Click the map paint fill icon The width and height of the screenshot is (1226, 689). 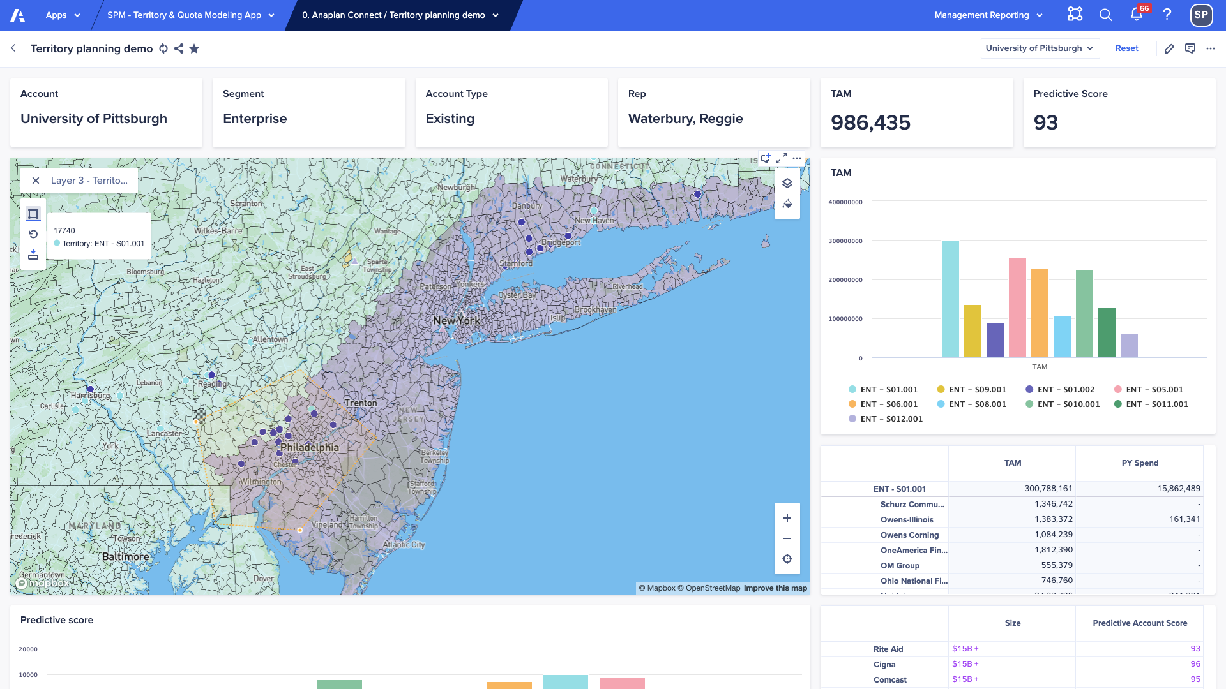(x=787, y=204)
